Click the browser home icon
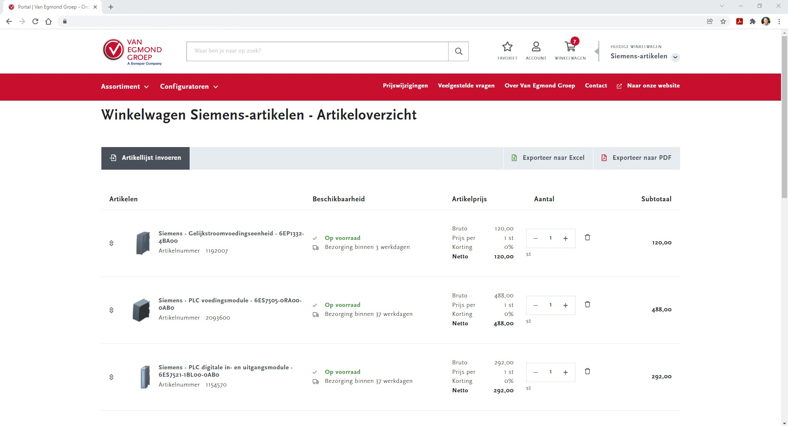 pos(48,21)
